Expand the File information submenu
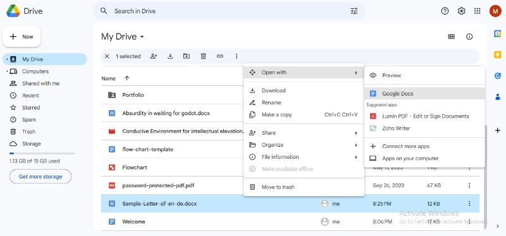Screen dimensions: 506x236 (x=304, y=157)
